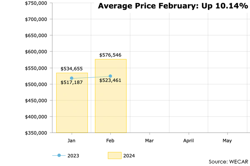
Task: Click the $576,546 data label
Action: (110, 55)
